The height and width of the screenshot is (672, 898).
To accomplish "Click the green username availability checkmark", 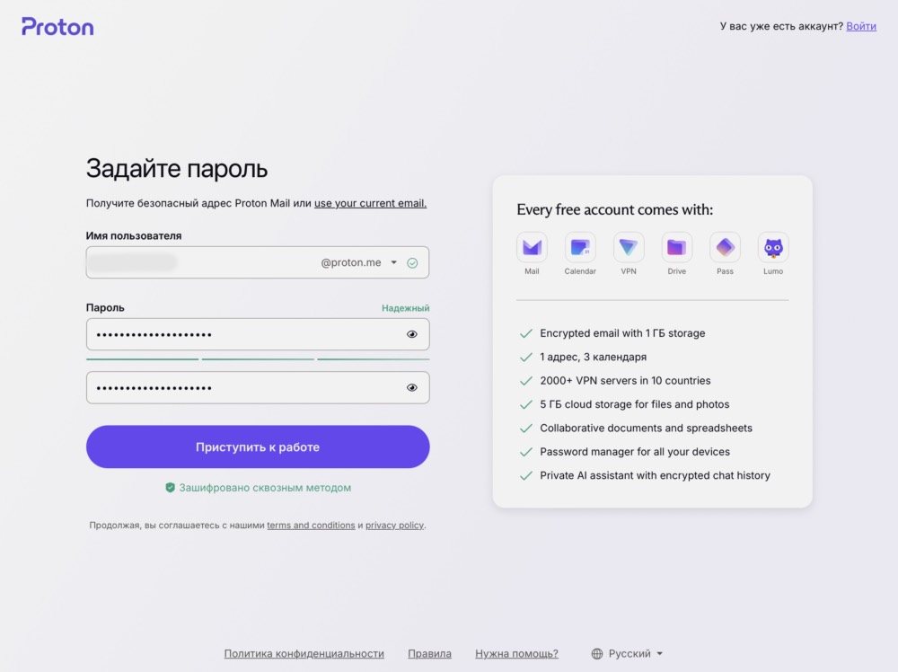I will pyautogui.click(x=412, y=263).
